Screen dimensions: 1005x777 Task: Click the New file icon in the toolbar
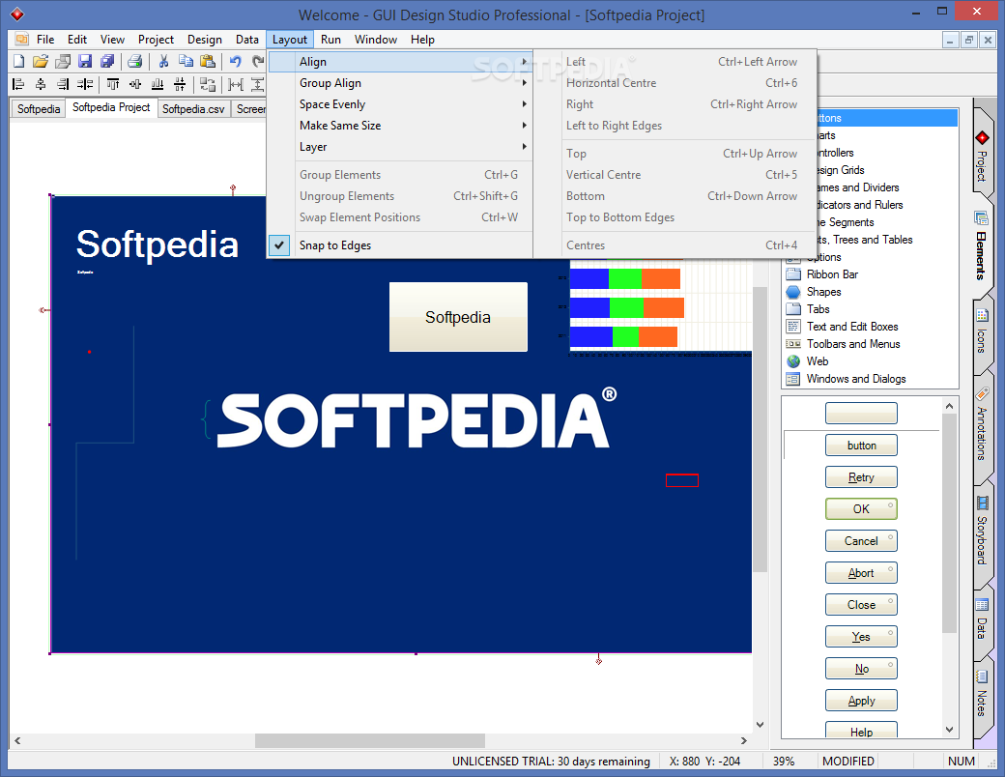tap(18, 61)
